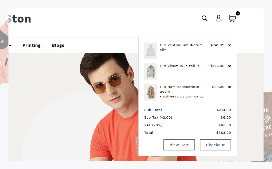Click the Delivery Date 2011-04-22 text
The height and width of the screenshot is (169, 272).
click(x=183, y=97)
